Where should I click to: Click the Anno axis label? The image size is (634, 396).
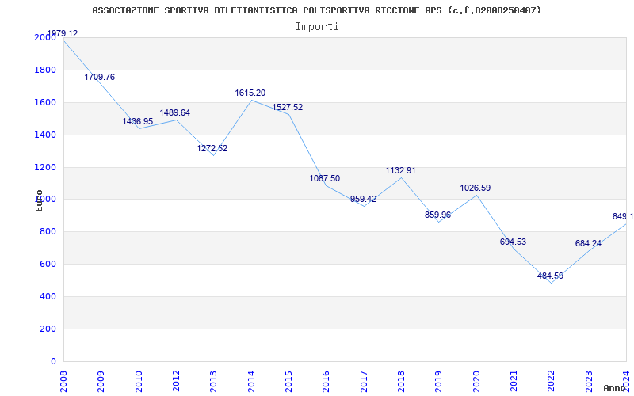[615, 388]
